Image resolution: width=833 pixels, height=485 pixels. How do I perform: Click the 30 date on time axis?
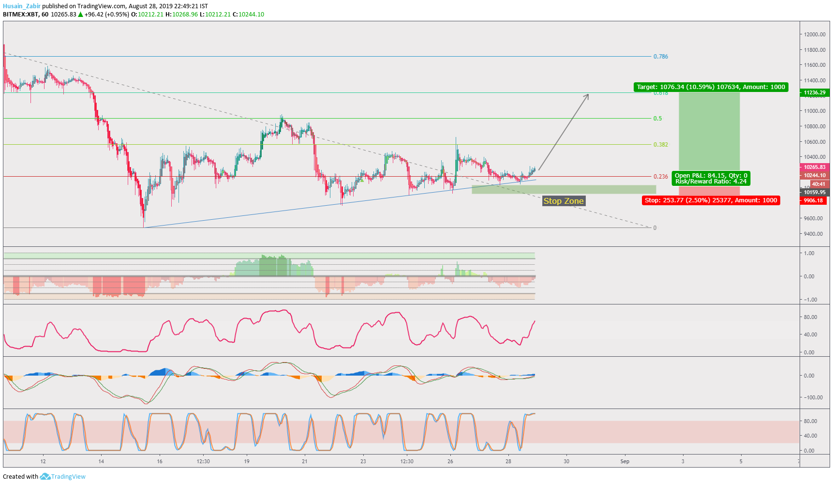click(x=566, y=461)
